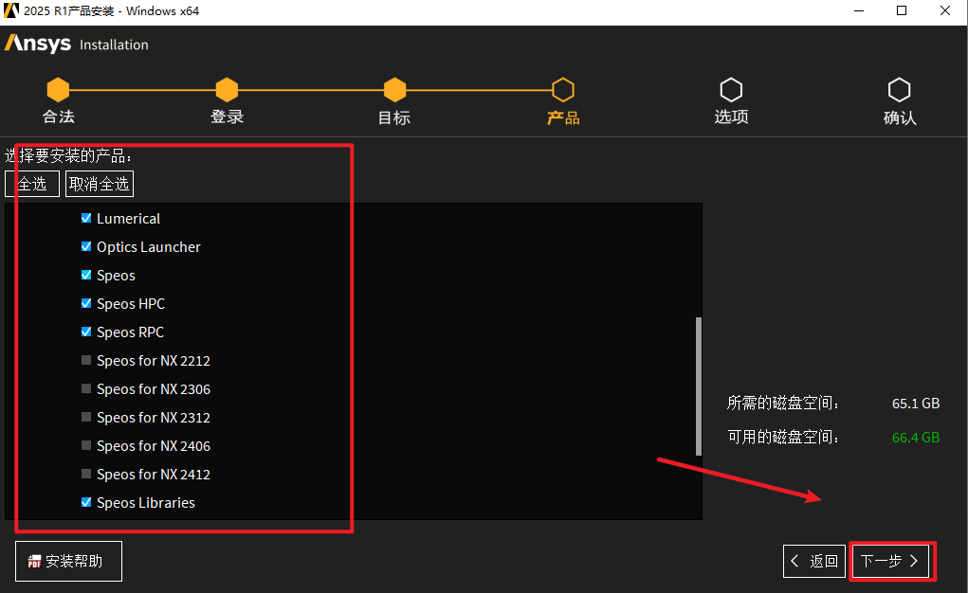Toggle the Speos RPC checkbox

pos(86,332)
